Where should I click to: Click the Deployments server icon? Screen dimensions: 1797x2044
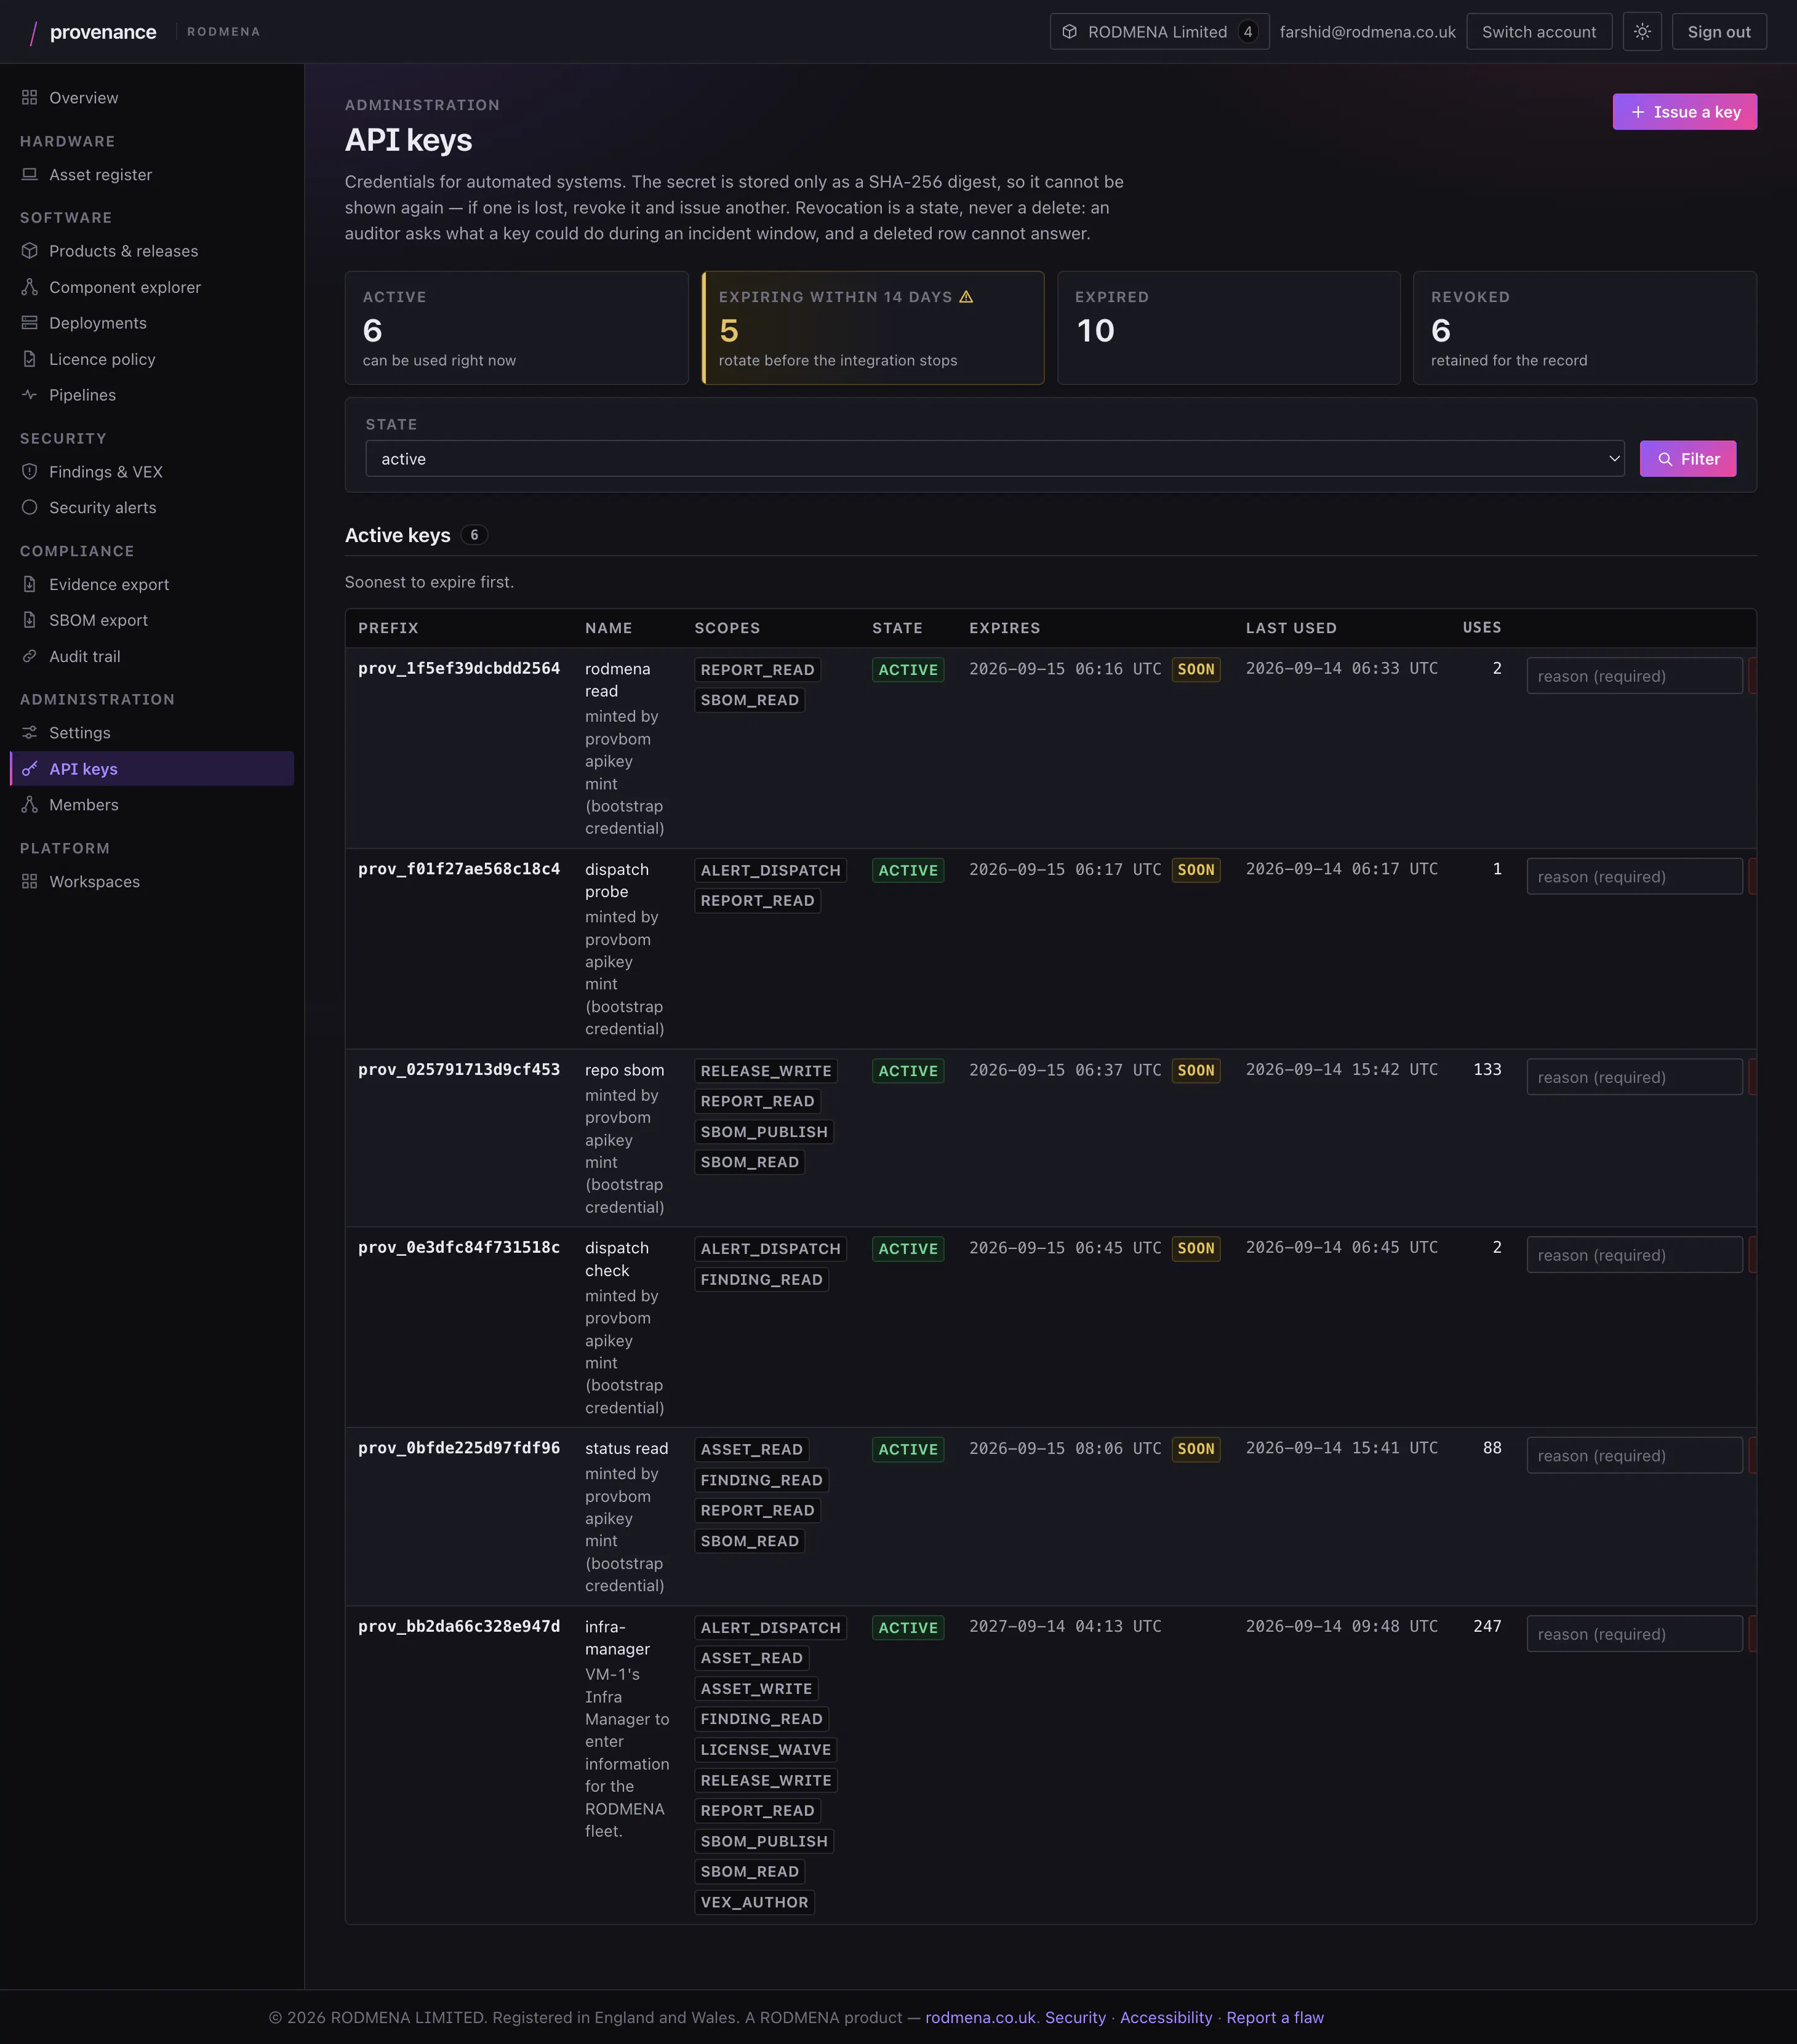pyautogui.click(x=30, y=323)
